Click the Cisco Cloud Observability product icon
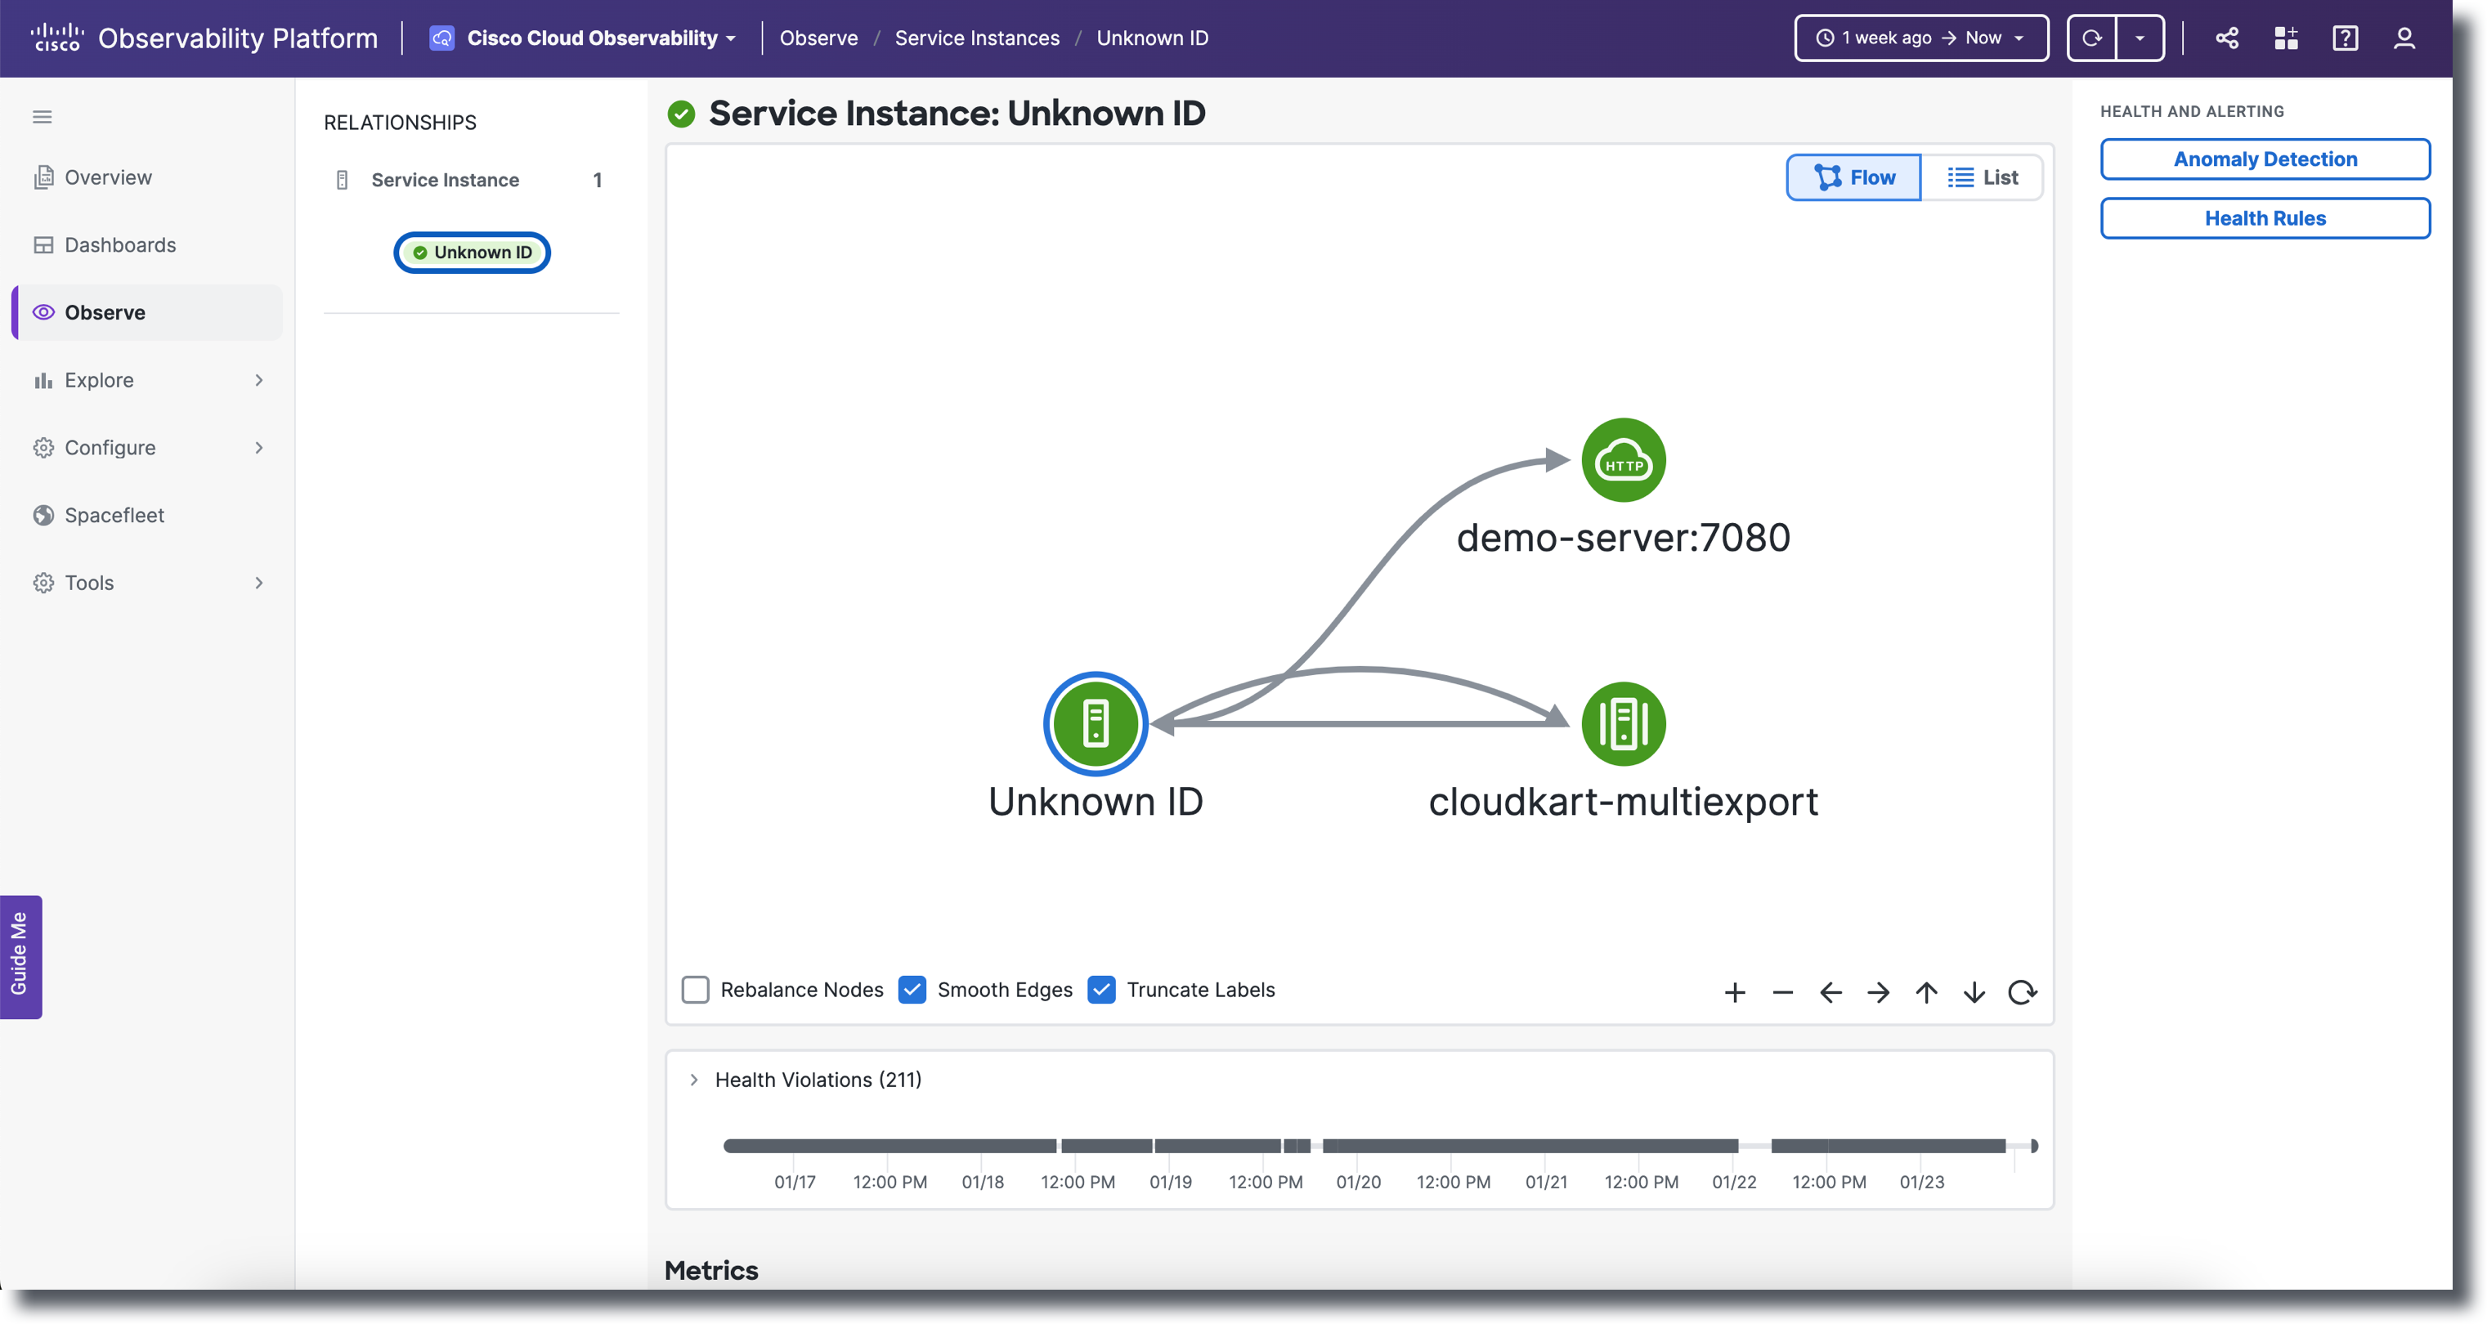This screenshot has height=1324, width=2487. [442, 38]
